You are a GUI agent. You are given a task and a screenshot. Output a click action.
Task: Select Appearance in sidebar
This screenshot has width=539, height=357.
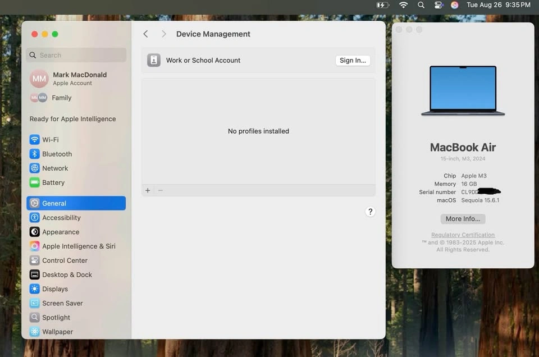tap(60, 232)
